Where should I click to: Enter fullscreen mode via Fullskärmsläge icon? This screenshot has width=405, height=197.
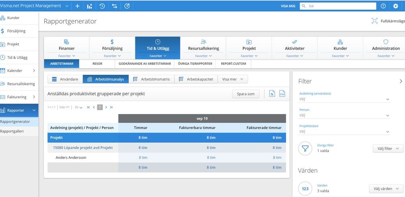coord(374,21)
